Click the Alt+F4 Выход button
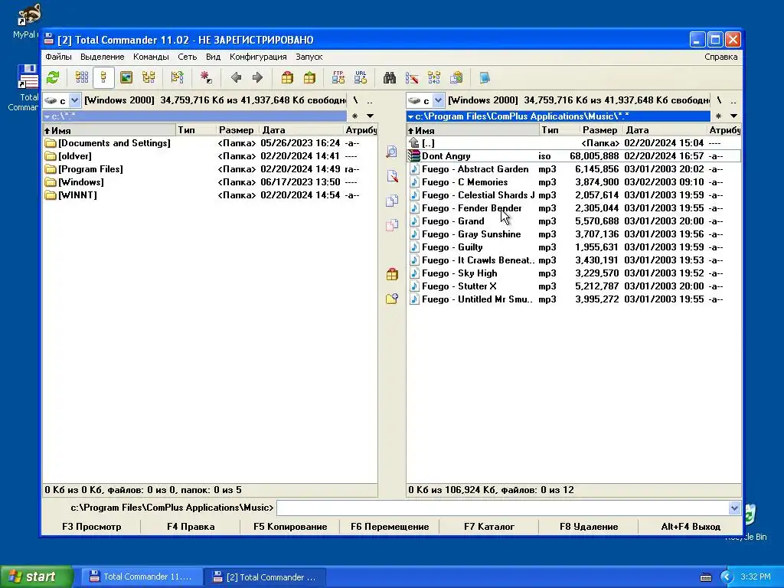The height and width of the screenshot is (588, 784). click(x=691, y=527)
